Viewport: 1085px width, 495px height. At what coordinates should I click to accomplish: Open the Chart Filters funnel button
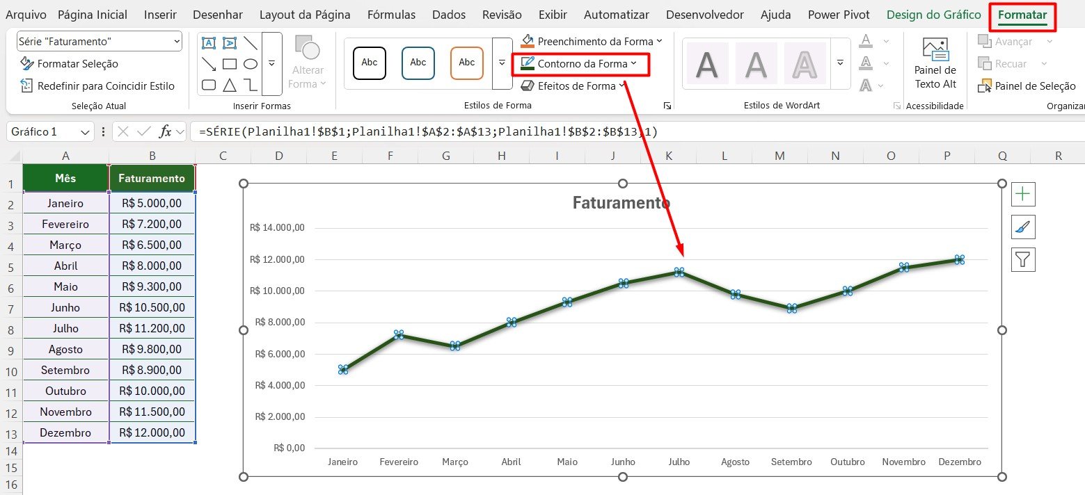pyautogui.click(x=1023, y=259)
